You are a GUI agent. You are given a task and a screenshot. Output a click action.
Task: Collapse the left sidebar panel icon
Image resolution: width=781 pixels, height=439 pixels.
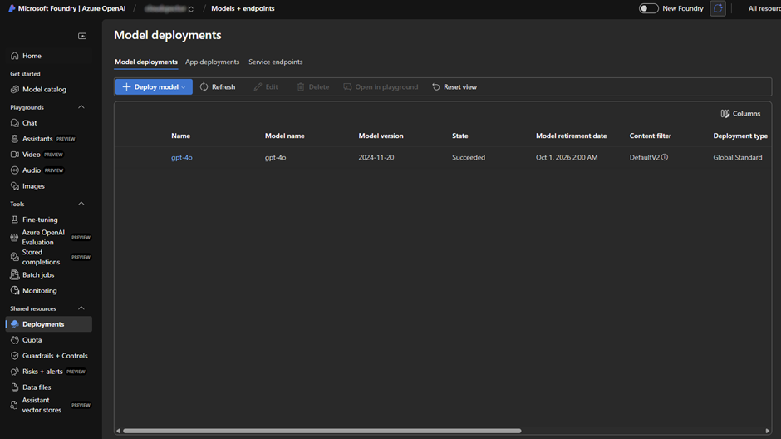point(82,36)
